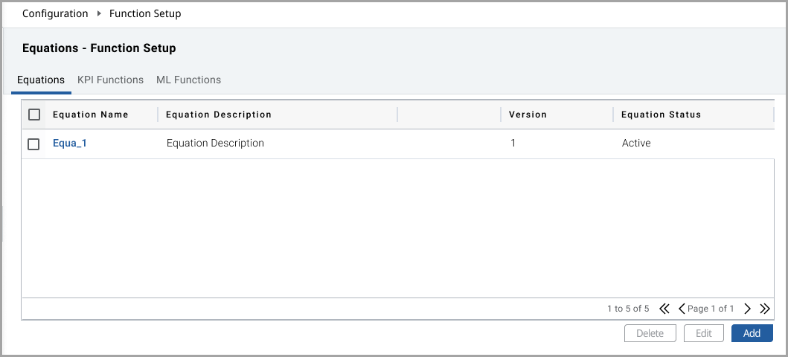Advance to the next page of equations
Screen dimensions: 788x357
click(747, 309)
